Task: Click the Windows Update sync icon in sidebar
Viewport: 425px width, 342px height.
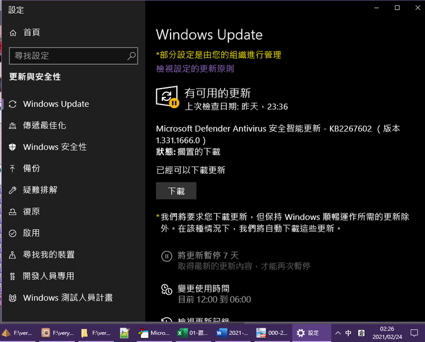Action: pyautogui.click(x=12, y=104)
